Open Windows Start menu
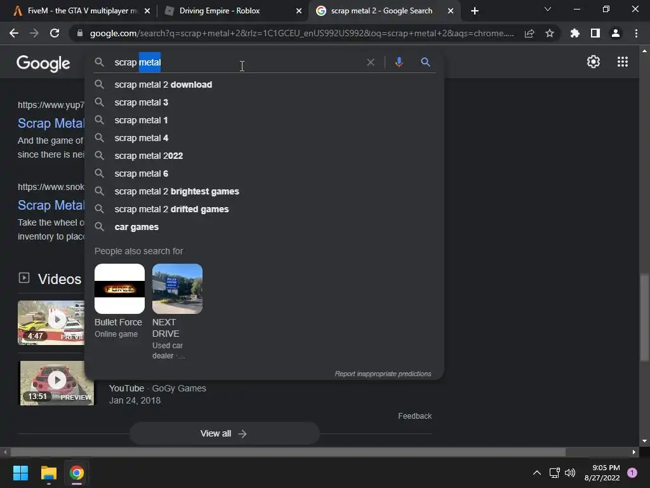The width and height of the screenshot is (650, 488). [20, 473]
